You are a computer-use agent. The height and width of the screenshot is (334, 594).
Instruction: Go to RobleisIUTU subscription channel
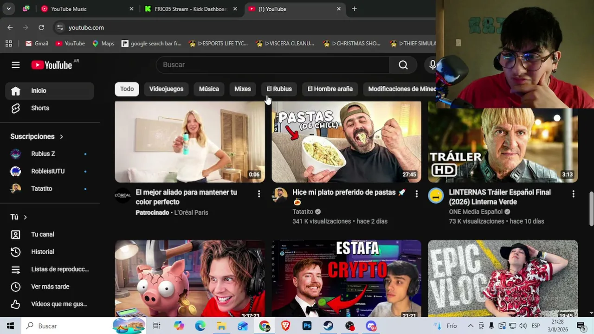50,171
